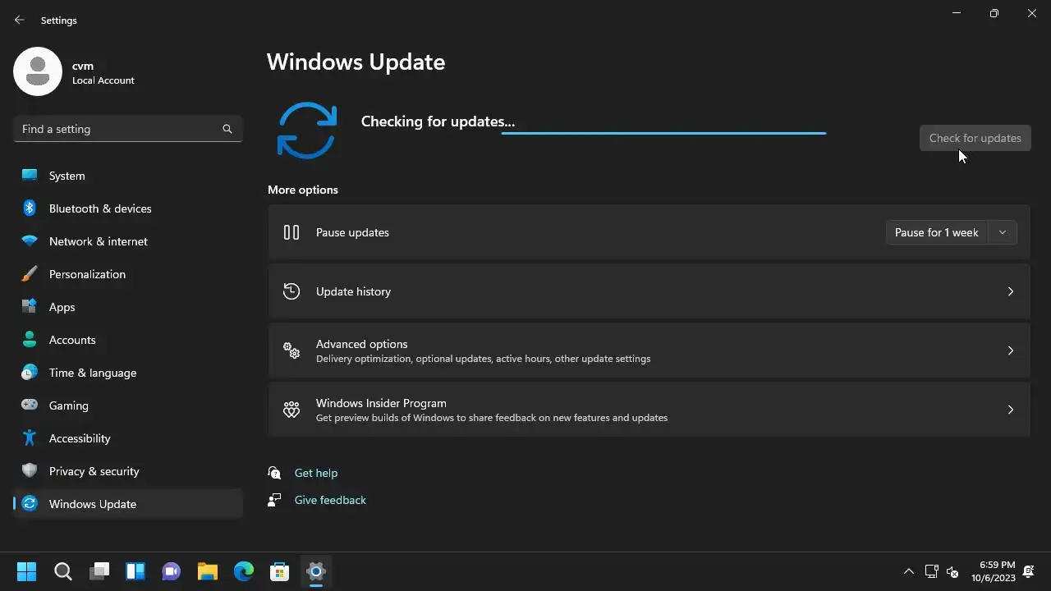Launch File Explorer from taskbar
Image resolution: width=1051 pixels, height=591 pixels.
[x=208, y=571]
